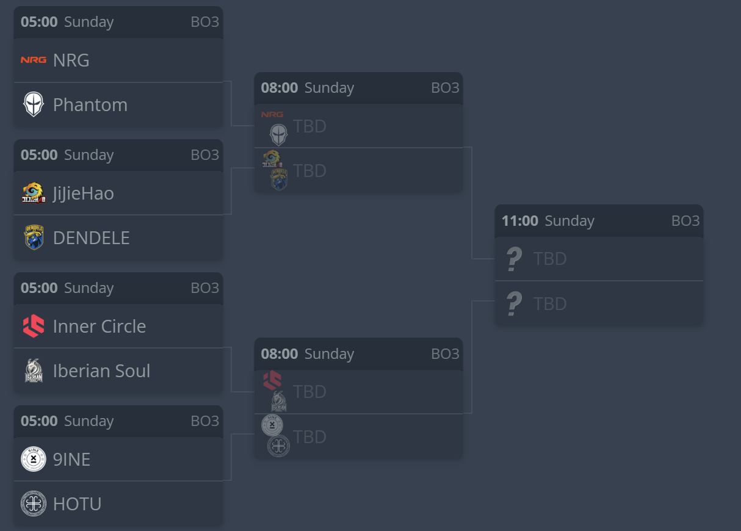Click the HOTU clover logo
Screen dimensions: 741x531
[34, 504]
